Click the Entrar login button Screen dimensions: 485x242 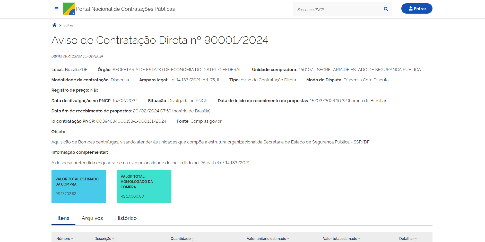[417, 9]
